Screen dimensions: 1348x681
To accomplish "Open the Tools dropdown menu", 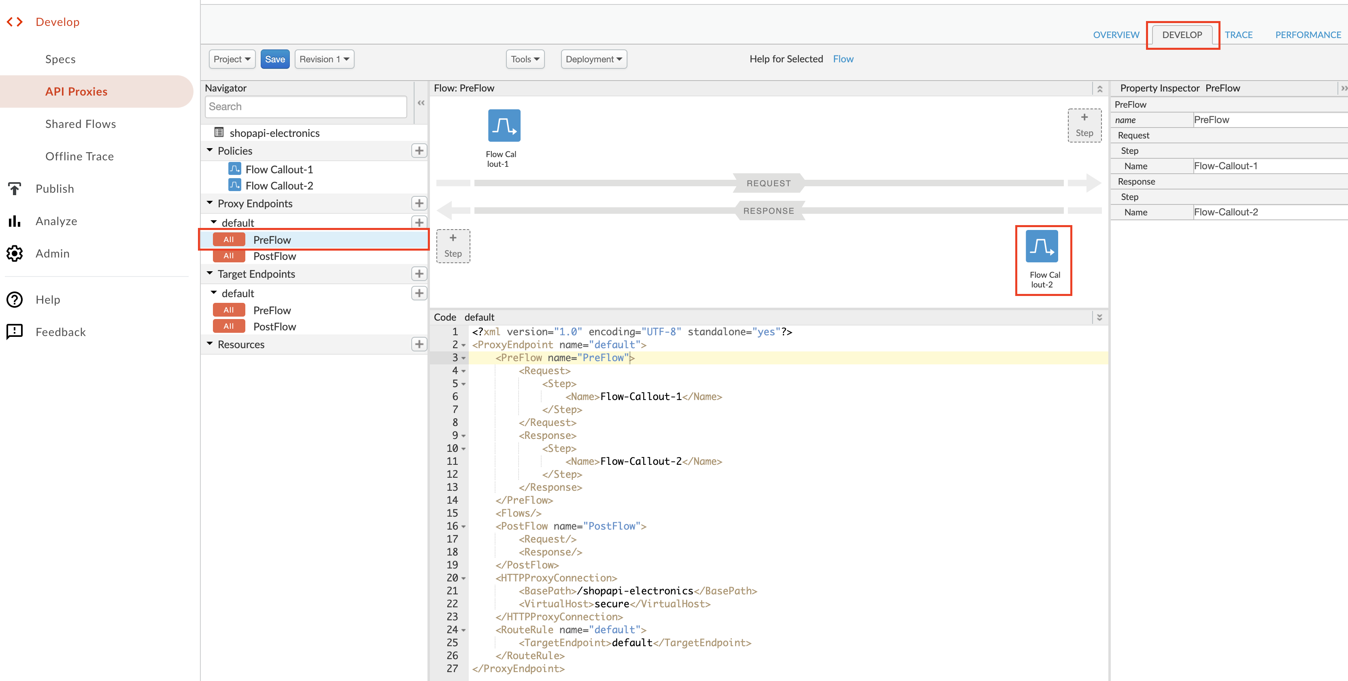I will 525,59.
